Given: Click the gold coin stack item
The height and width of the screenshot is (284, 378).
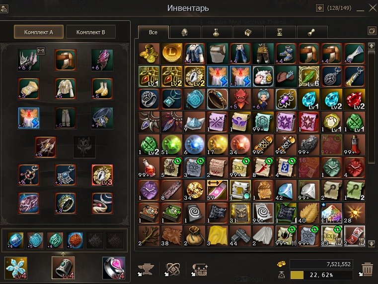Looking at the screenshot, I should (149, 54).
